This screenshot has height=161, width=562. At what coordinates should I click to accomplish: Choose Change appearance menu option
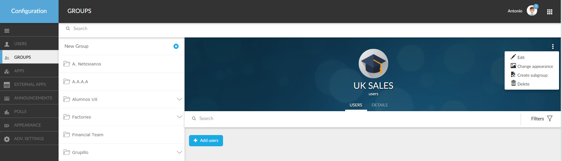pos(532,66)
